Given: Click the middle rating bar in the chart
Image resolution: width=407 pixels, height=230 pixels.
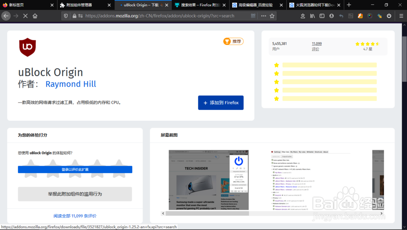Looking at the screenshot, I should [329, 82].
